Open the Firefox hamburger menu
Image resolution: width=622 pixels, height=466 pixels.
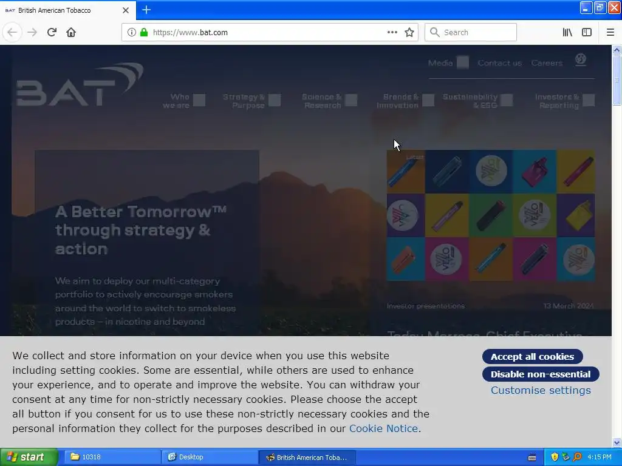pyautogui.click(x=610, y=33)
